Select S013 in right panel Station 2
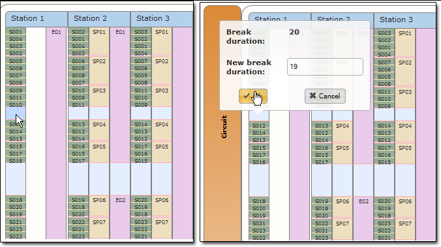Viewport: 441px width, 247px height. [322, 126]
